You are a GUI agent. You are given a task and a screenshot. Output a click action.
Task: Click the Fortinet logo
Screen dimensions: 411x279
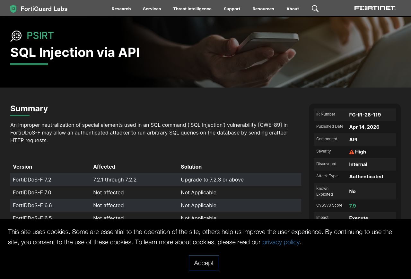click(375, 8)
